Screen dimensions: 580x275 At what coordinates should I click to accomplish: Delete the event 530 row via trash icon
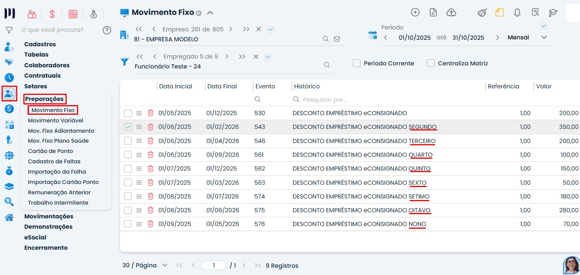[151, 113]
